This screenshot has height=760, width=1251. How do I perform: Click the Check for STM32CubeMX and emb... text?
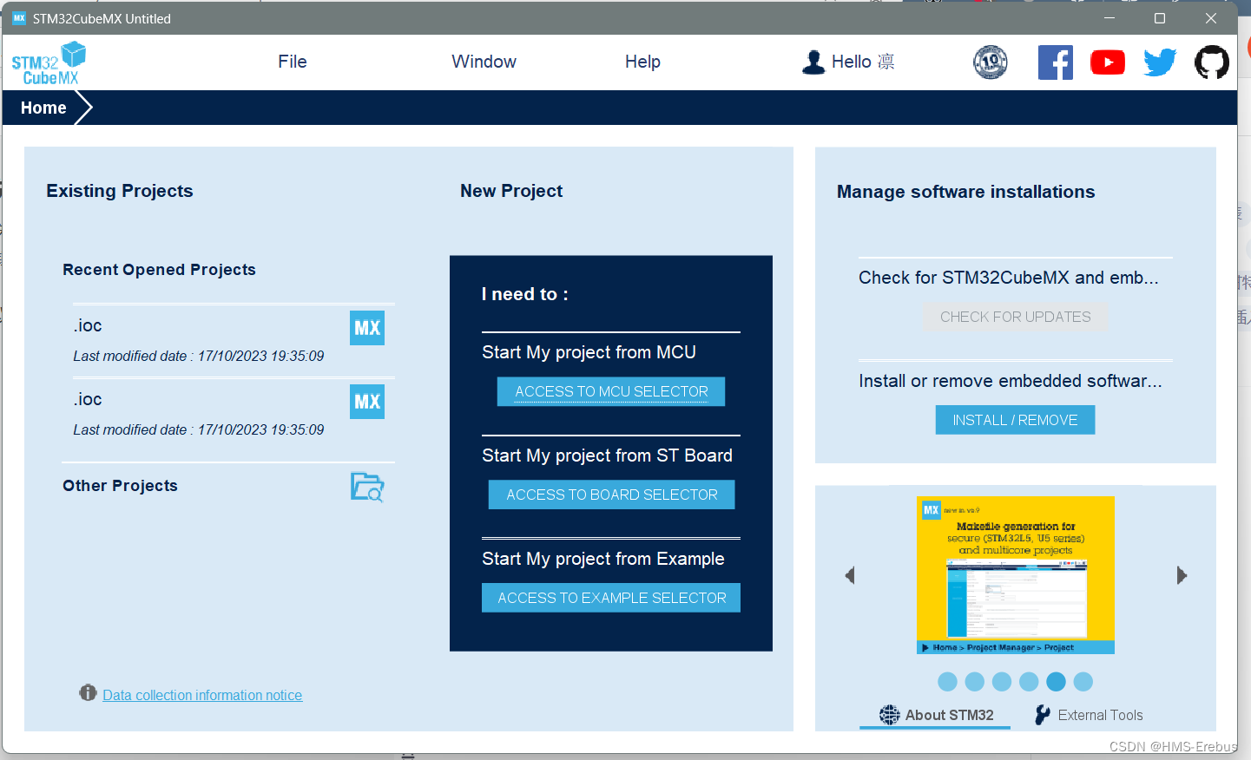[x=1009, y=278]
